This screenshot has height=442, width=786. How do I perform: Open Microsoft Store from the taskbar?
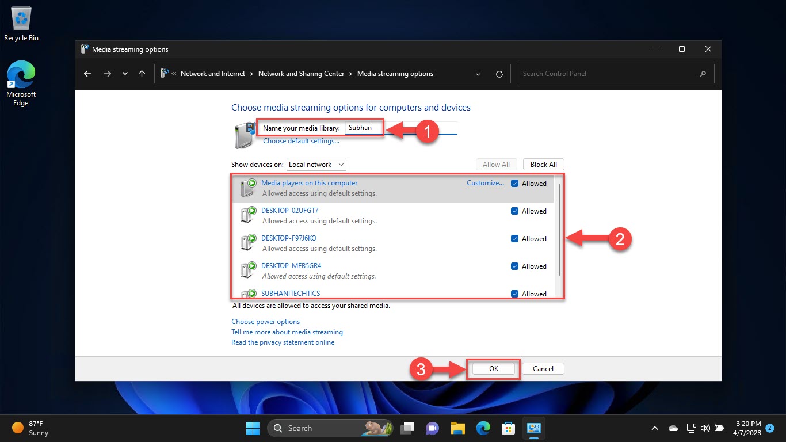tap(508, 428)
